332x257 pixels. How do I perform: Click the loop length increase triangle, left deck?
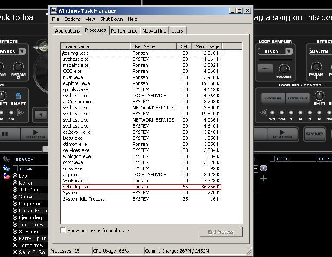20,112
